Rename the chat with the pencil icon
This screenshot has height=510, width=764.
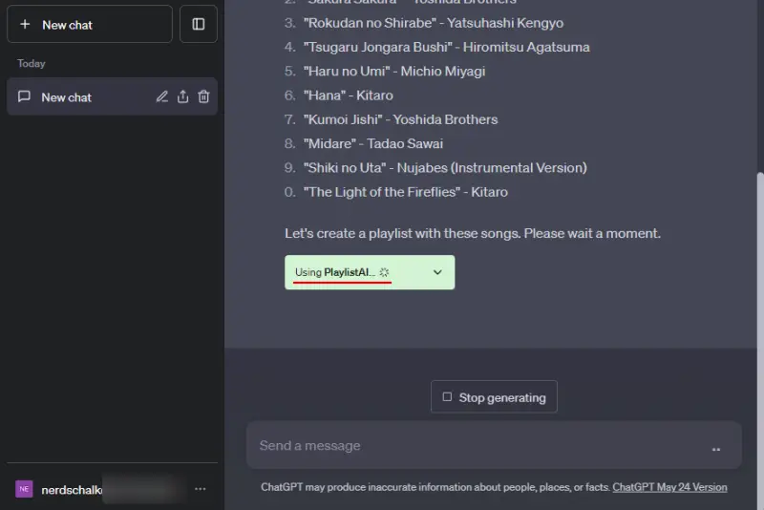coord(161,96)
